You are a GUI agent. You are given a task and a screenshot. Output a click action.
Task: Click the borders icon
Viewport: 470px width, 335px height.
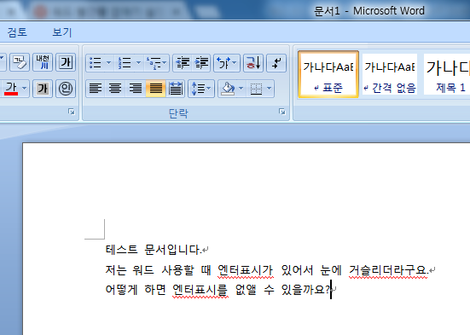tap(256, 89)
